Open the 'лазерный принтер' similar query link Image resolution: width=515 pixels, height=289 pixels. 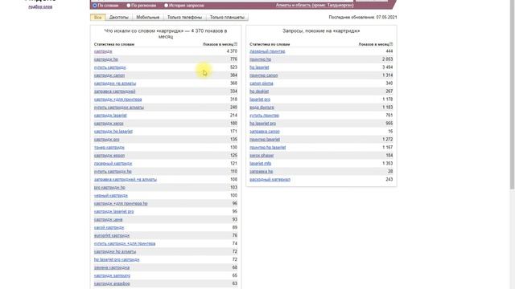click(267, 51)
